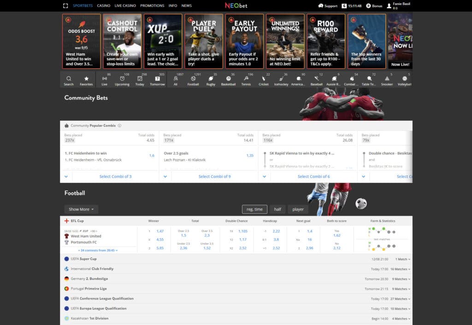
Task: Expand UEFA Europa League Qualification
Action: (236, 308)
